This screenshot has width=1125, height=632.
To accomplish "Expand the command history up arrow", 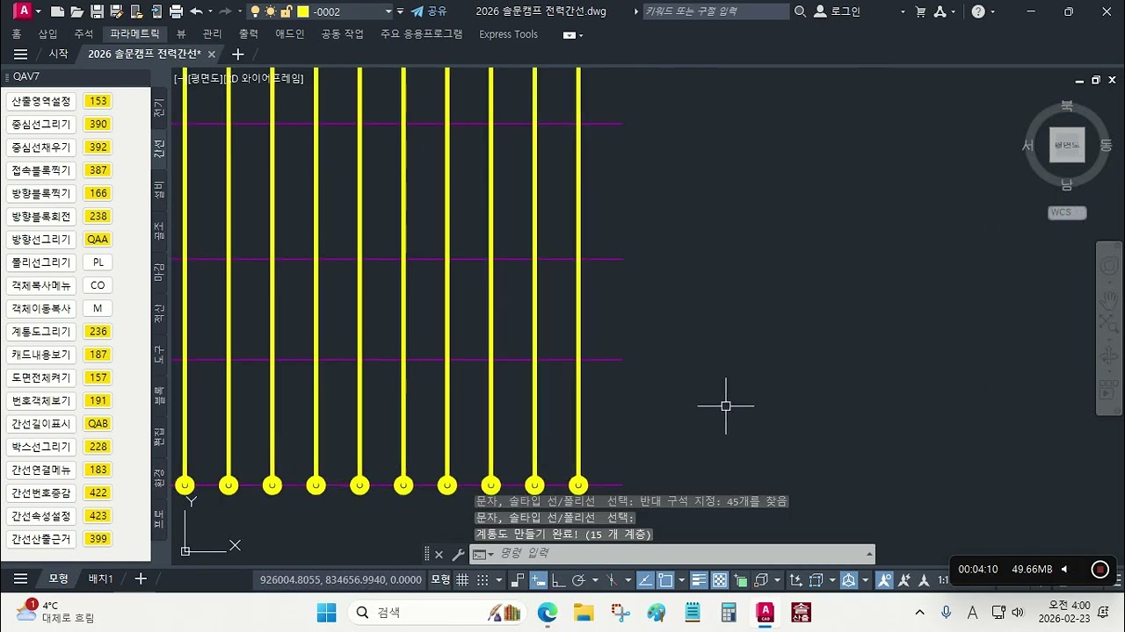I will 870,554.
